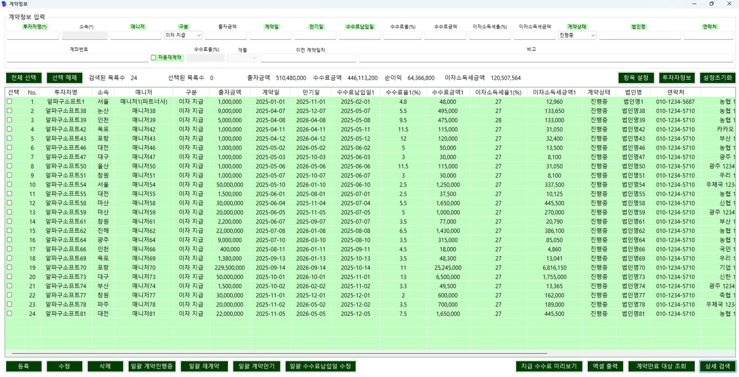Image resolution: width=739 pixels, height=377 pixels.
Task: Open 항목 설정 column settings
Action: (636, 78)
